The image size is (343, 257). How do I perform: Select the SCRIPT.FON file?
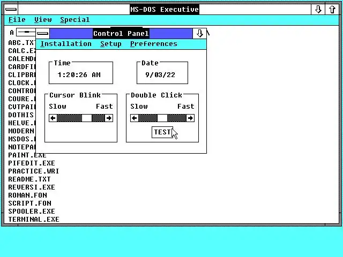click(30, 203)
